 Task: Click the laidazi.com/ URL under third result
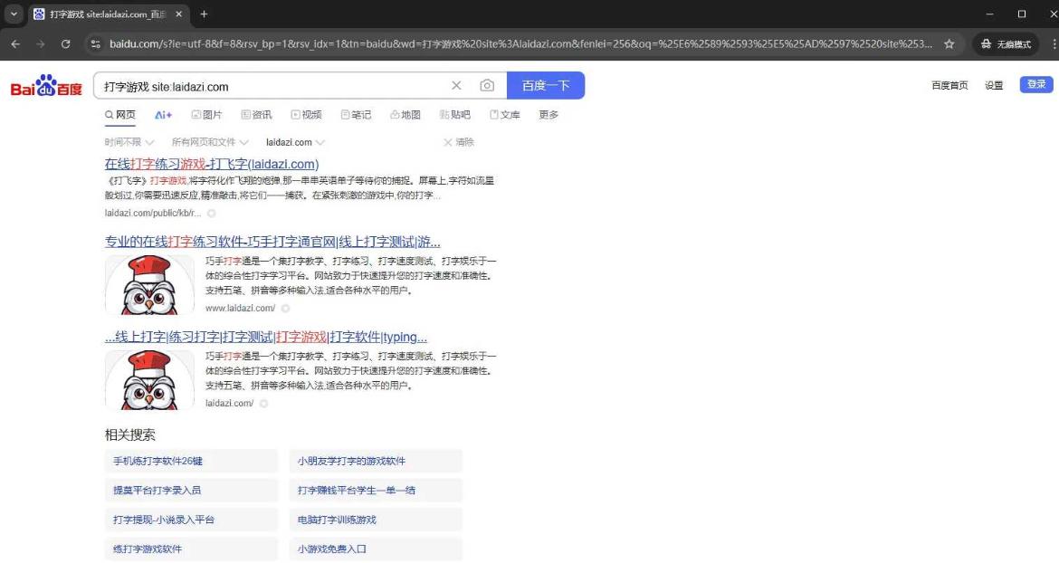(x=230, y=404)
